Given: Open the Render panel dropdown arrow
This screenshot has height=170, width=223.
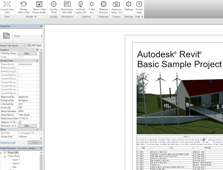Looking at the screenshot, I should [35, 17].
